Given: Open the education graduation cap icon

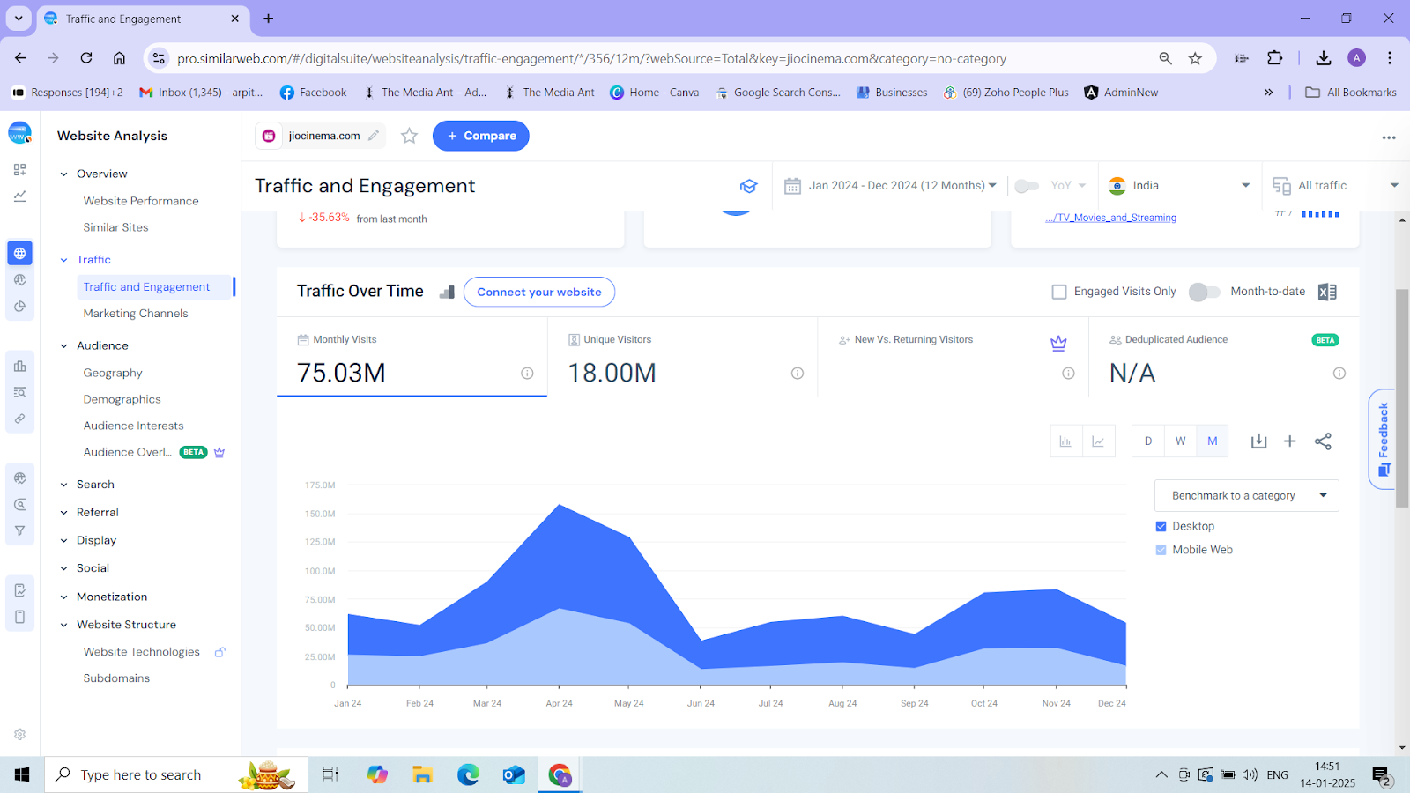Looking at the screenshot, I should tap(748, 186).
